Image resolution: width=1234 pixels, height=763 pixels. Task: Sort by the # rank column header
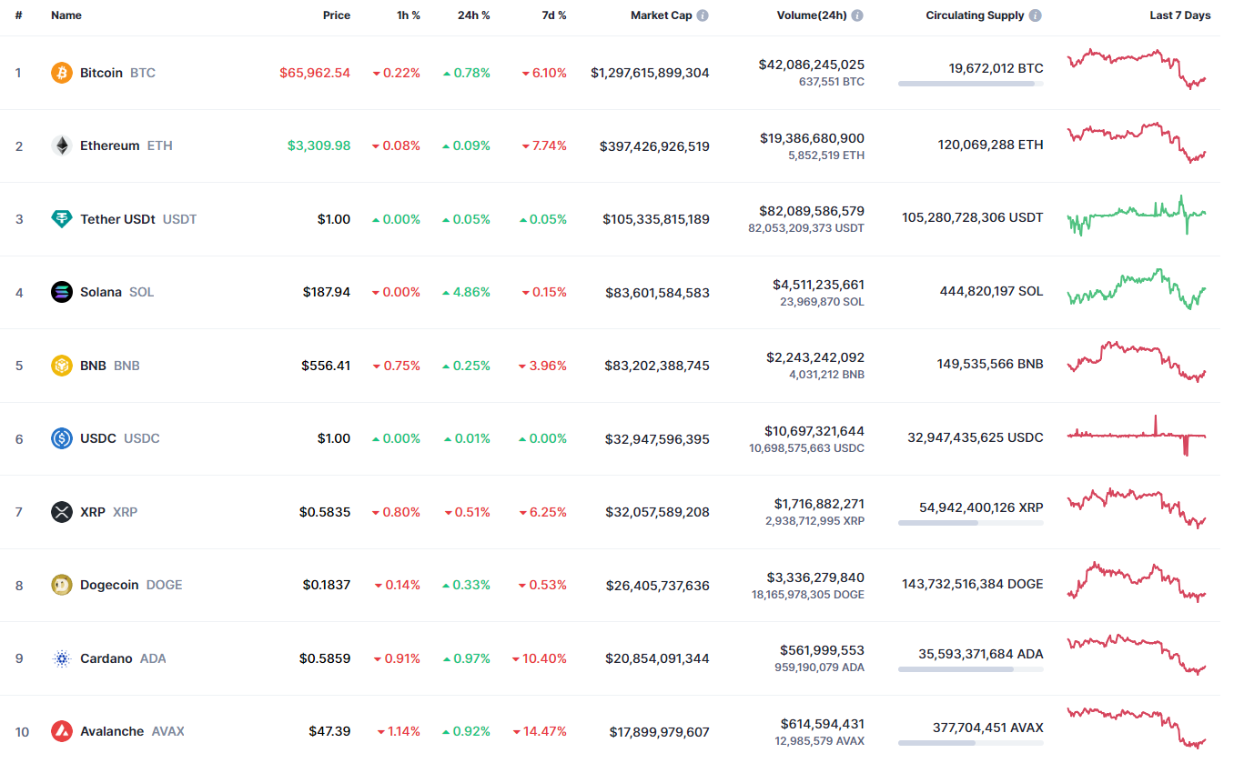[x=18, y=15]
